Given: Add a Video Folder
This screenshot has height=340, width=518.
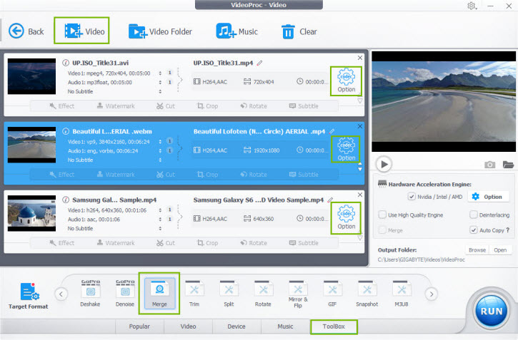Looking at the screenshot, I should tap(160, 31).
